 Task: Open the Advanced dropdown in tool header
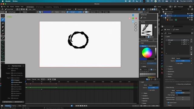tap(93, 12)
